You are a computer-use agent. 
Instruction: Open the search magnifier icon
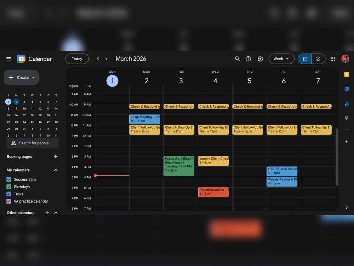point(237,59)
